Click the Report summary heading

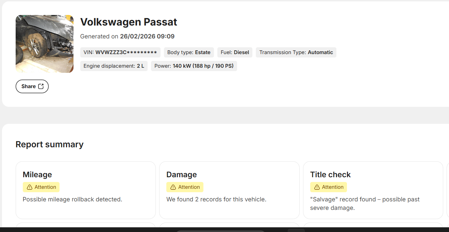coord(50,144)
